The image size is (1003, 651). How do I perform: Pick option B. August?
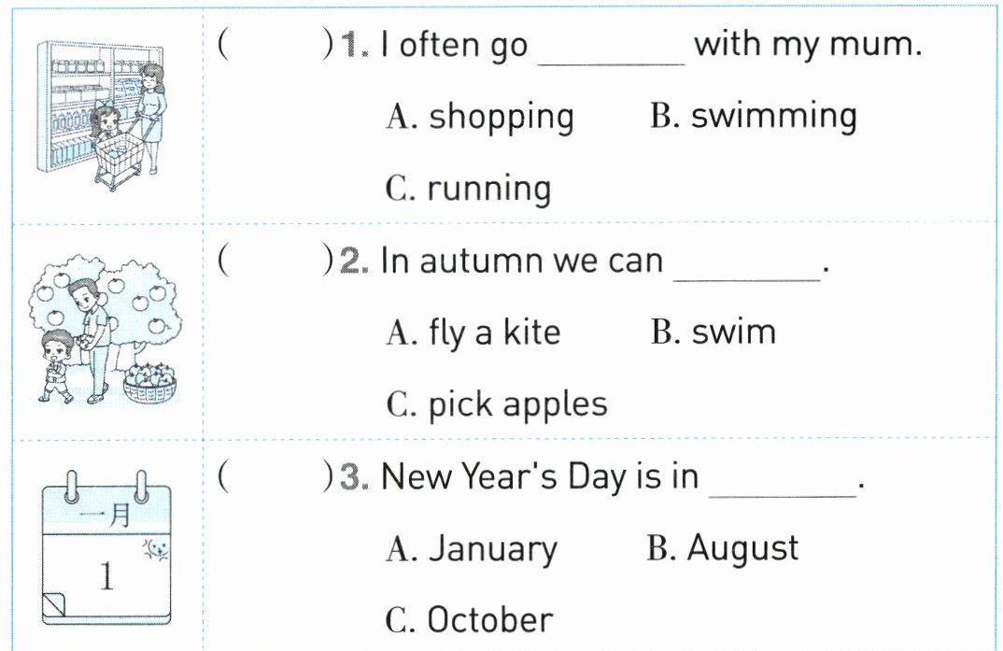tap(722, 548)
